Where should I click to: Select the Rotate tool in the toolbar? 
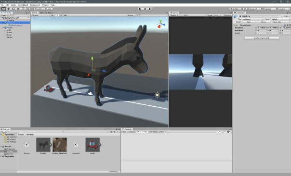pyautogui.click(x=13, y=9)
